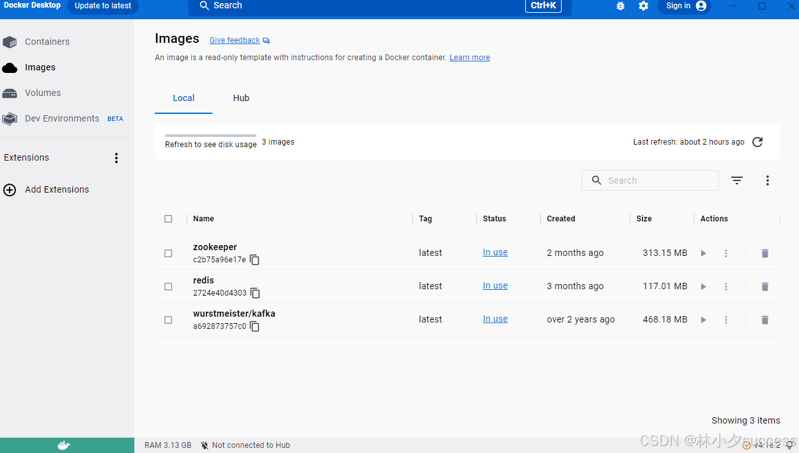Run the redis image
This screenshot has height=453, width=799.
tap(703, 286)
